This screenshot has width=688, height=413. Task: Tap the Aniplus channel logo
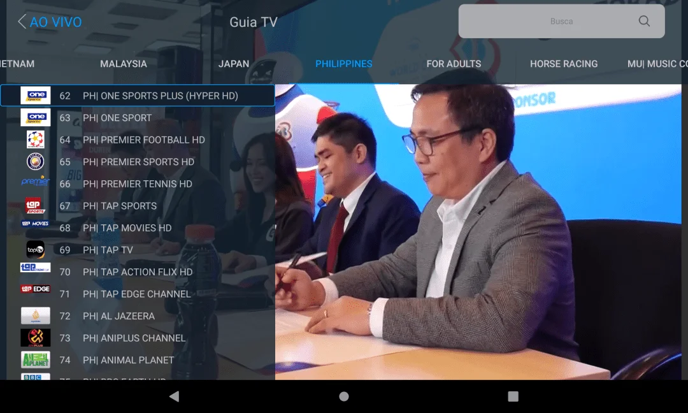click(x=36, y=338)
